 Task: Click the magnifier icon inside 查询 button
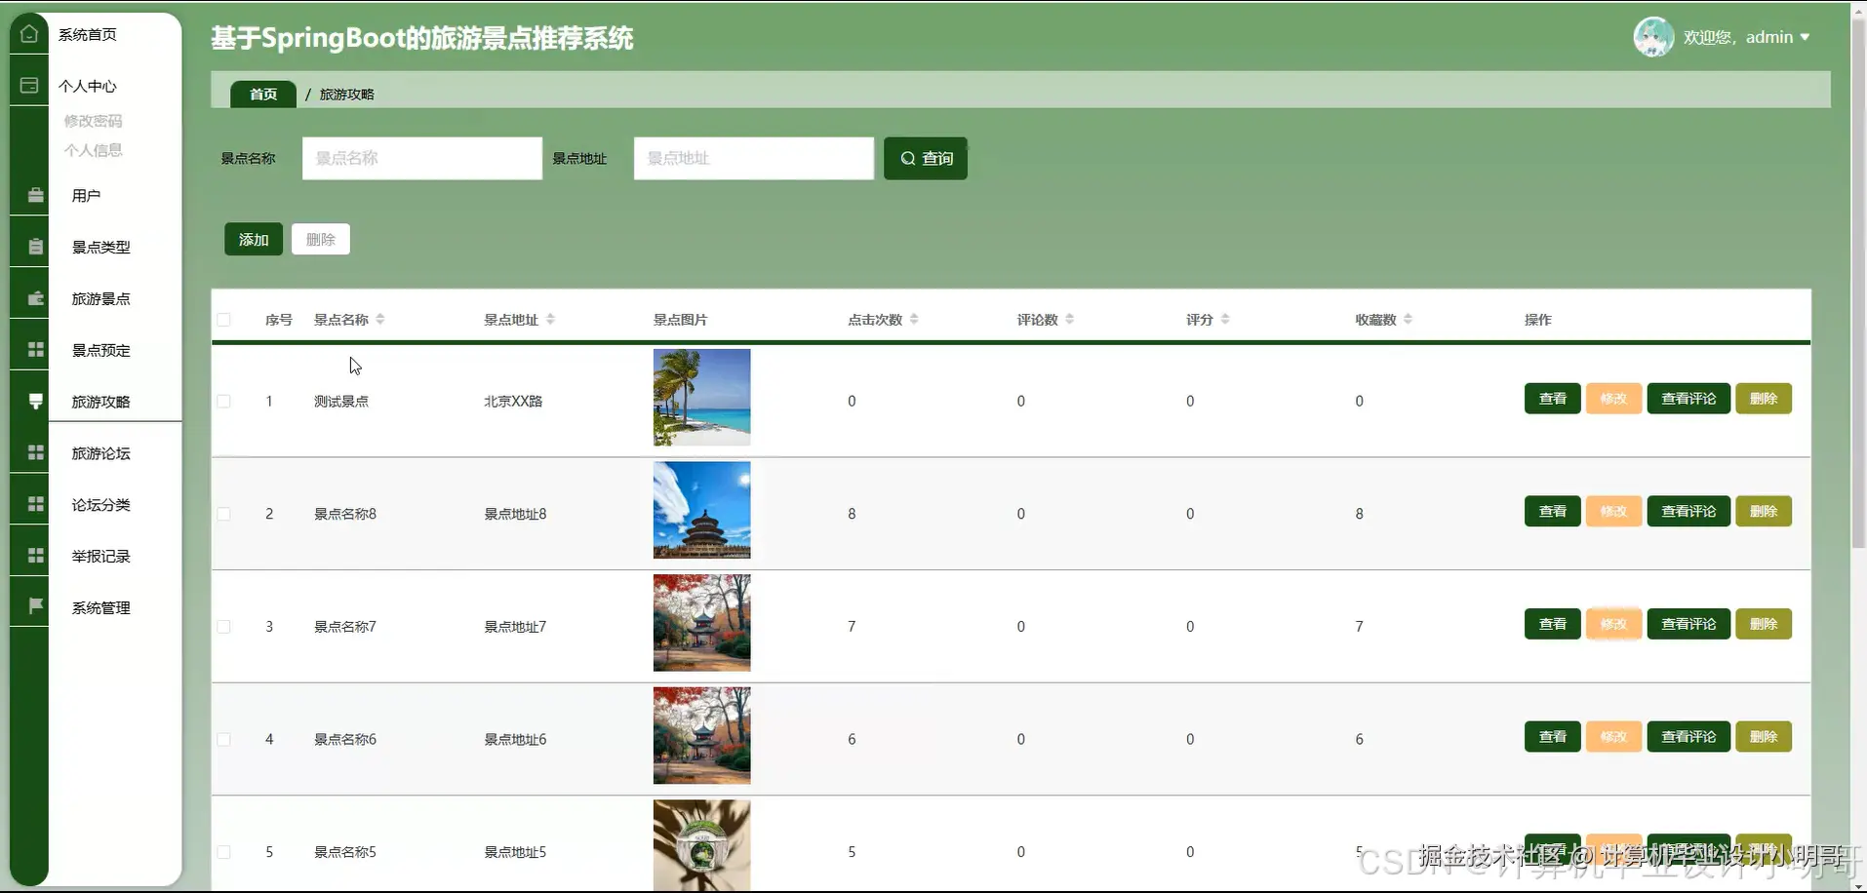[x=908, y=158]
